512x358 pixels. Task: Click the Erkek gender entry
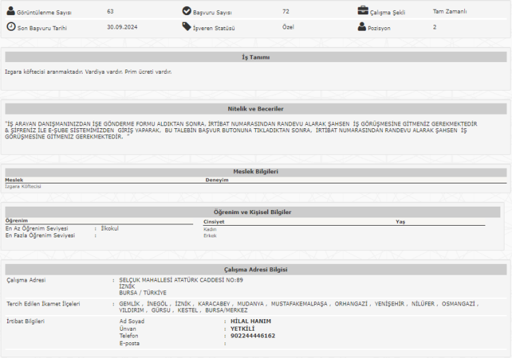[x=210, y=236]
